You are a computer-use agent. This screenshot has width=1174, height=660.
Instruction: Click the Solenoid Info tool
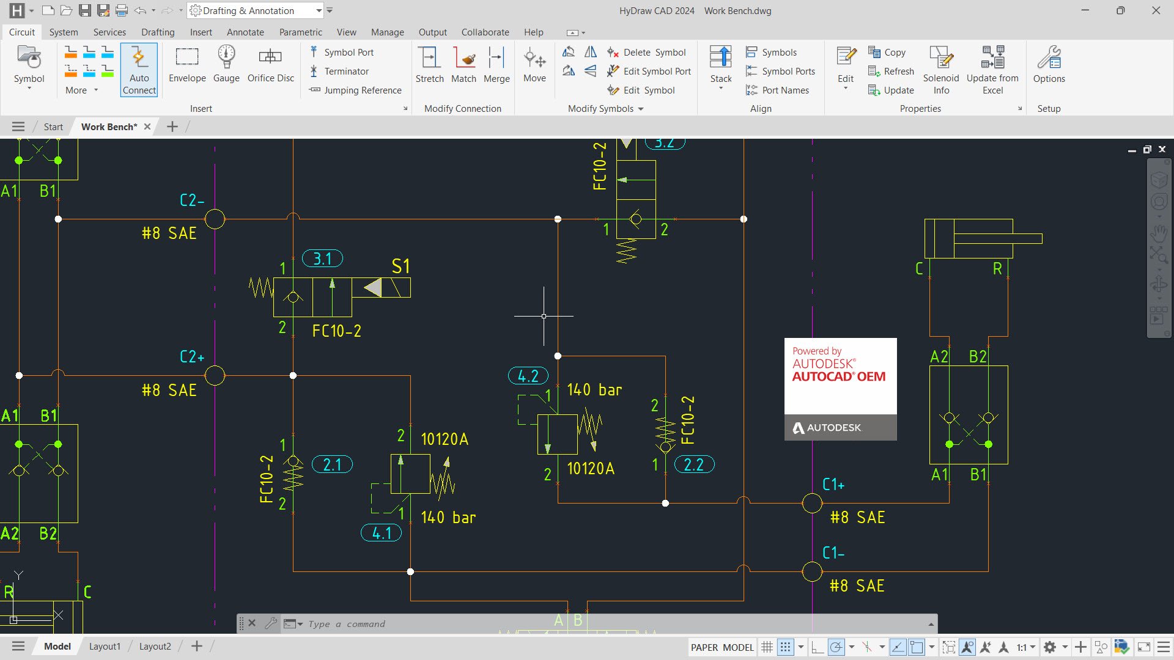click(x=941, y=70)
